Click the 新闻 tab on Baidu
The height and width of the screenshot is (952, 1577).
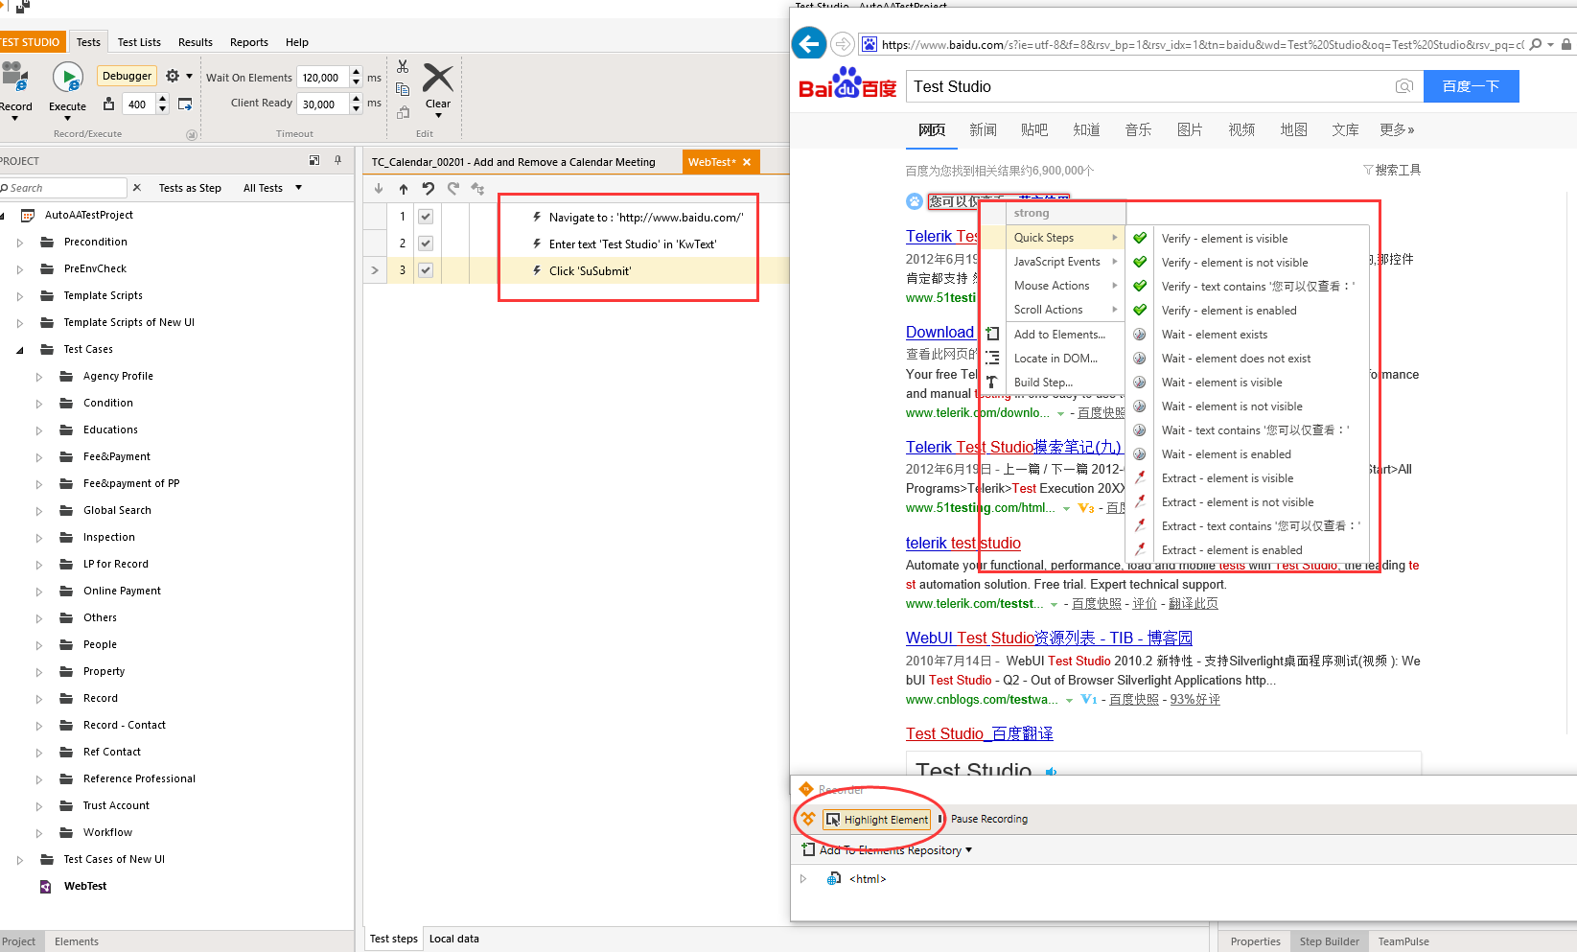coord(983,129)
